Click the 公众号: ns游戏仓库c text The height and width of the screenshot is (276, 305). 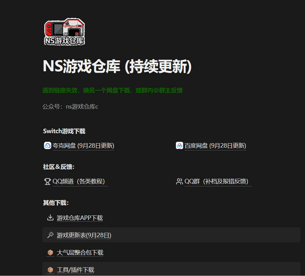pos(70,107)
